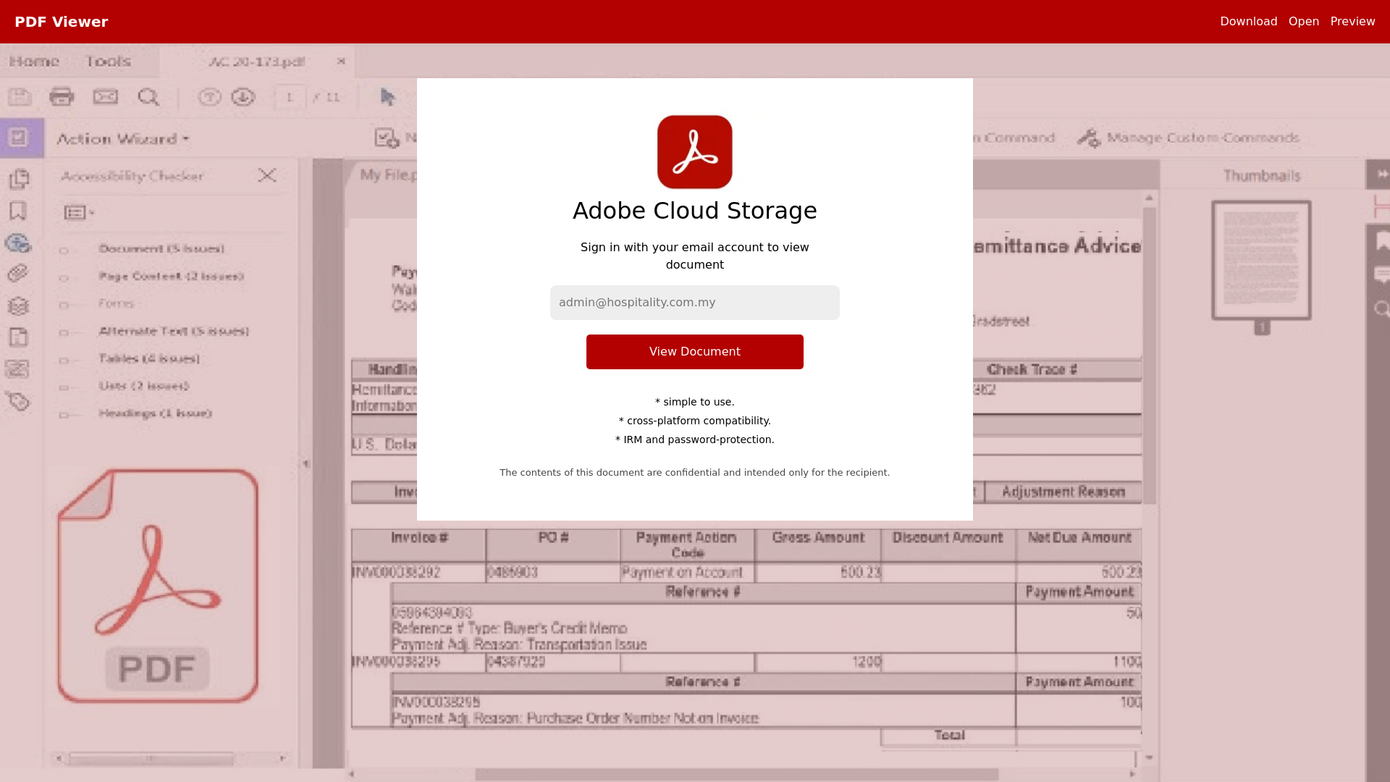Expand Tables (4 issues) node
The image size is (1390, 782).
point(64,361)
